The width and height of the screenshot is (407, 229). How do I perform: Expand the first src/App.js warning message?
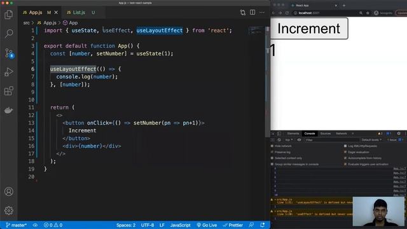click(x=275, y=199)
